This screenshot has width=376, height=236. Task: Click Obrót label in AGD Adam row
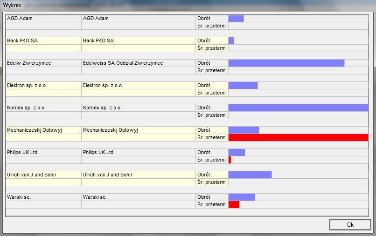(203, 19)
